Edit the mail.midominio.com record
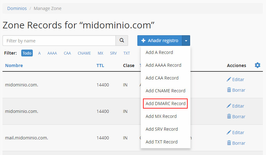This screenshot has height=155, width=266. [x=235, y=133]
